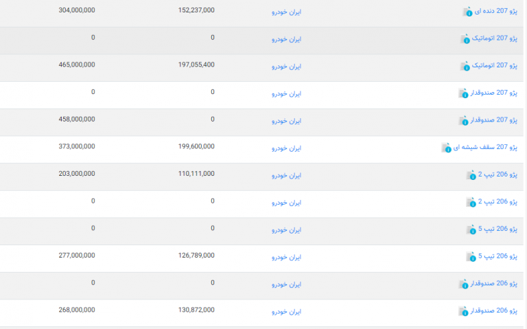The width and height of the screenshot is (527, 329).
Task: Open info icon of پژو 206 تیپ 2 203,000,000 row
Action: point(471,175)
